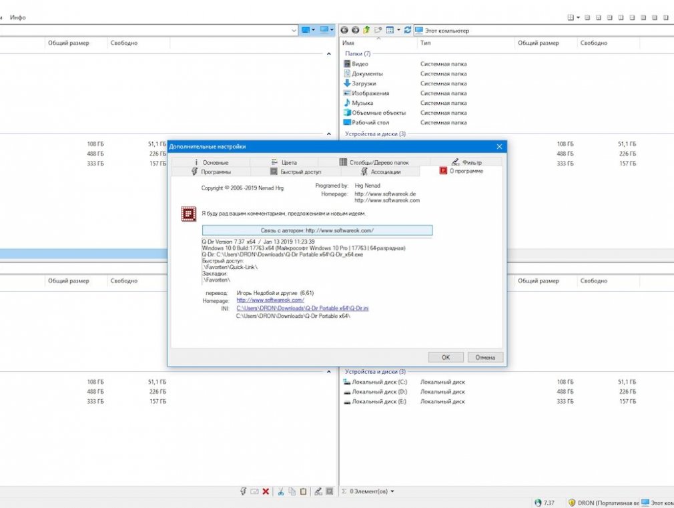
Task: Select the Изображения pictures icon
Action: tap(347, 93)
